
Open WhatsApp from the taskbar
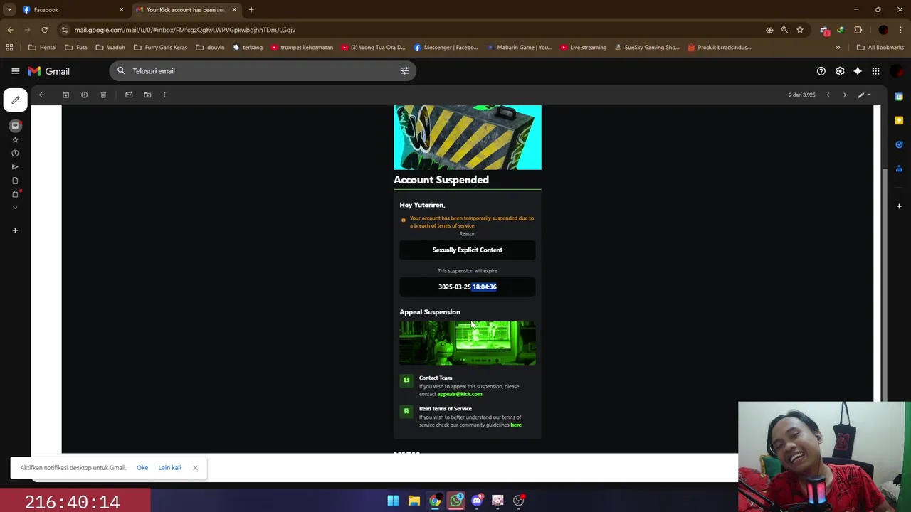click(x=455, y=501)
